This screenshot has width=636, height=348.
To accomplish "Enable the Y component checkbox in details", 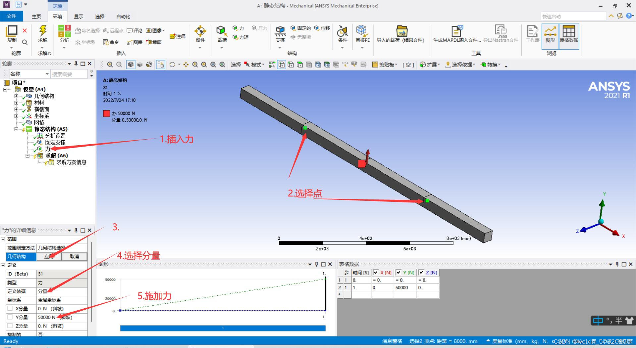I will pyautogui.click(x=10, y=317).
